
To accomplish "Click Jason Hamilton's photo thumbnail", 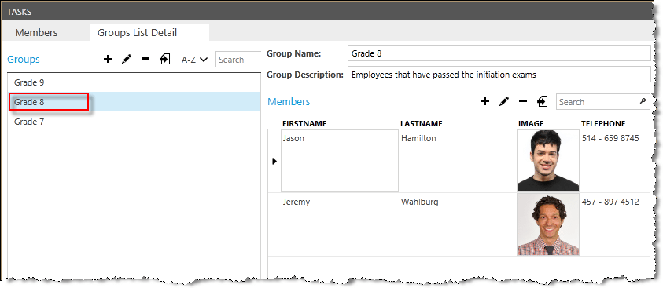I will click(x=548, y=161).
